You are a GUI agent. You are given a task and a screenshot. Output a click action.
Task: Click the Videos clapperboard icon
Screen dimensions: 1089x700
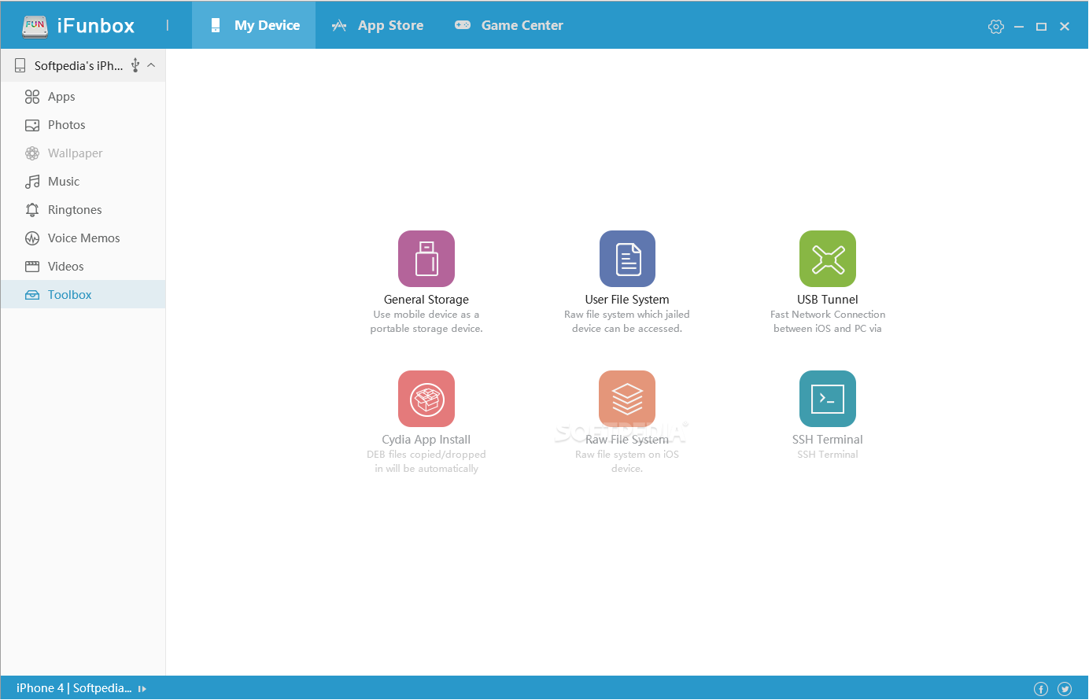coord(32,267)
